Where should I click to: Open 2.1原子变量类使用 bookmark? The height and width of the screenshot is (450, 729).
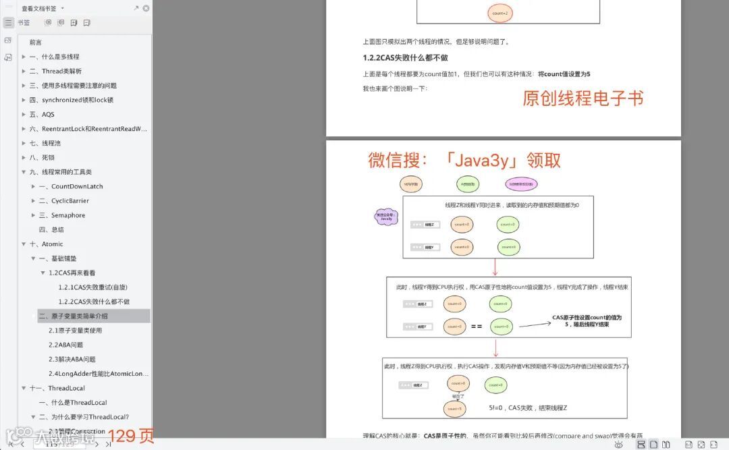click(76, 331)
